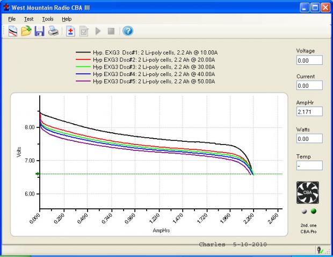Image resolution: width=333 pixels, height=257 pixels.
Task: Click the New Test battery icon
Action: pos(70,32)
